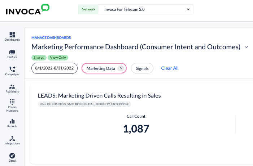
Task: Click the View Only badge
Action: 58,58
